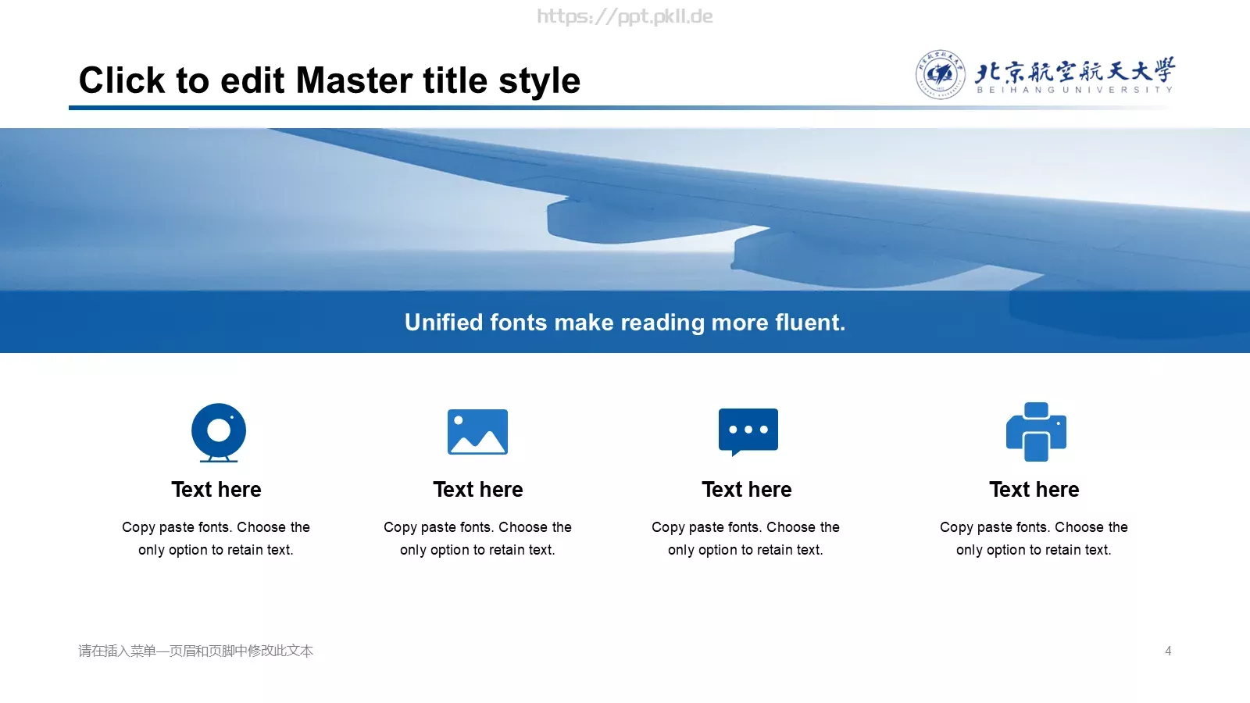Click the Beihang University calligraphy logo text

click(x=1074, y=75)
